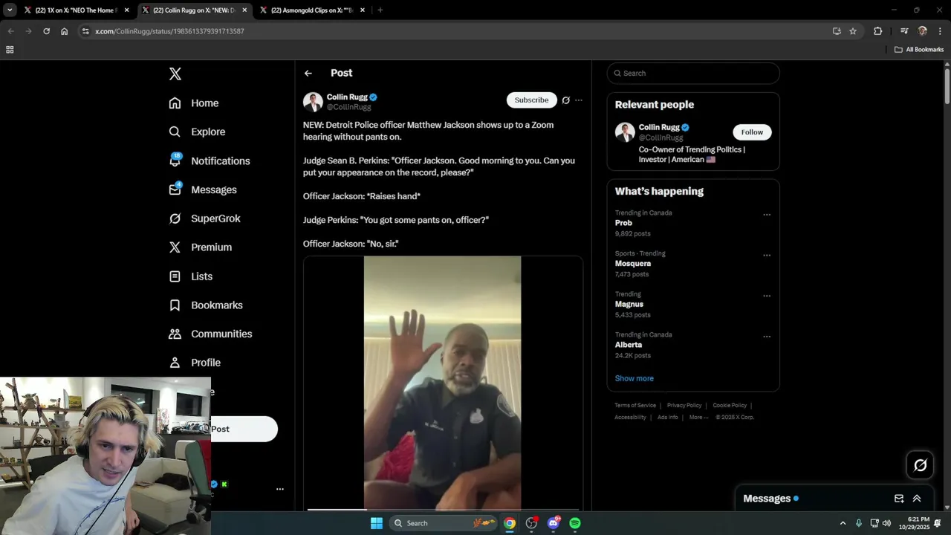Image resolution: width=951 pixels, height=535 pixels.
Task: Switch to the Asmongold Clips tab
Action: [x=311, y=10]
